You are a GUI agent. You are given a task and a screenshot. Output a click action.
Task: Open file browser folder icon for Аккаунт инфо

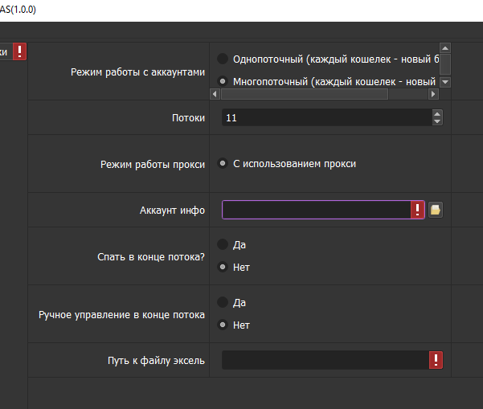(x=436, y=210)
